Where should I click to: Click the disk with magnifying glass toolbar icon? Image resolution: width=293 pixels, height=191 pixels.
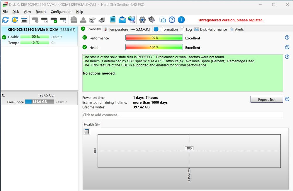pos(63,20)
